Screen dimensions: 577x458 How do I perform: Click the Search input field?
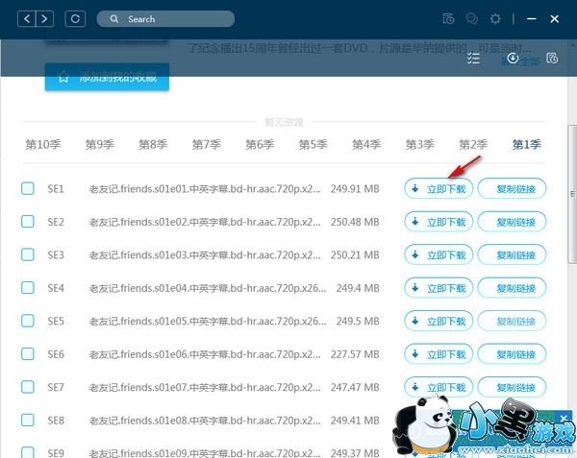(165, 19)
